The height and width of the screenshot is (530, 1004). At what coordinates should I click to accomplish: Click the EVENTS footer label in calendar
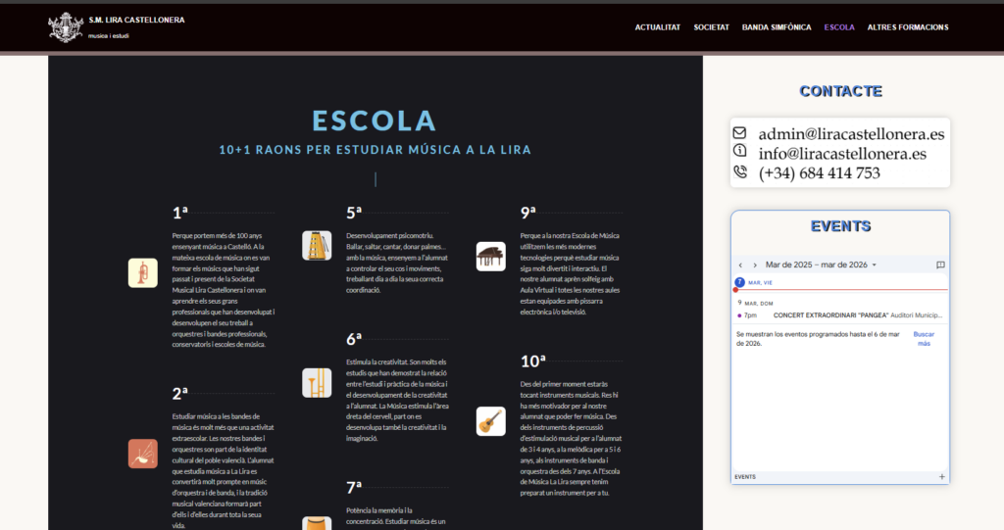(x=745, y=477)
